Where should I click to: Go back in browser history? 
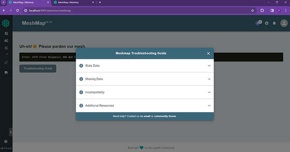coord(4,10)
